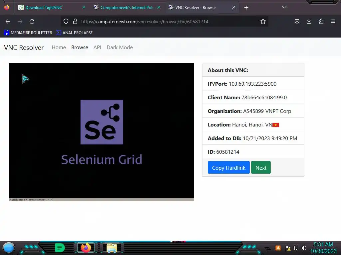
Task: Open a new browser tab
Action: point(246,8)
